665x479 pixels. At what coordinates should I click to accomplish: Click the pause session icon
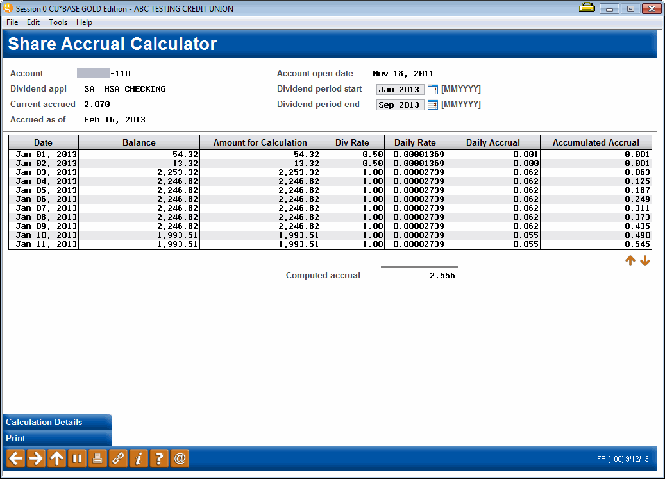[77, 458]
